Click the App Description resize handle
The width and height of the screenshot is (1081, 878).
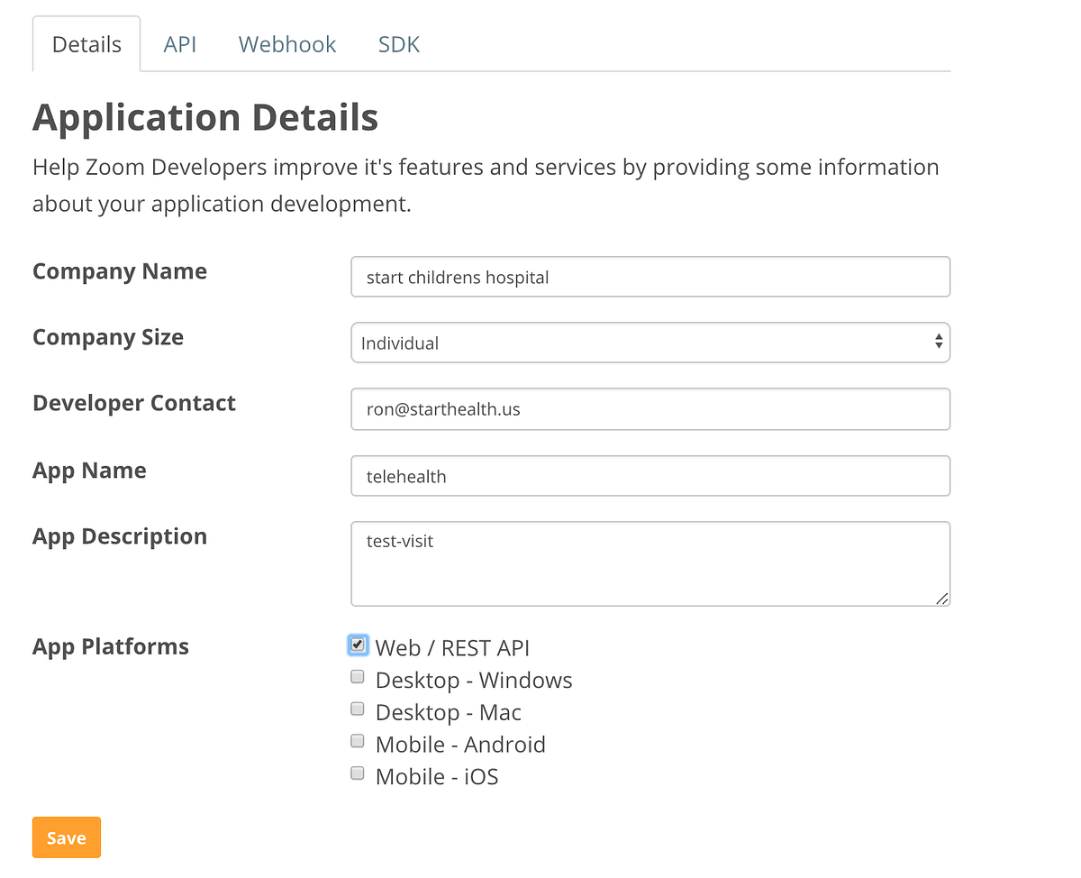[942, 598]
